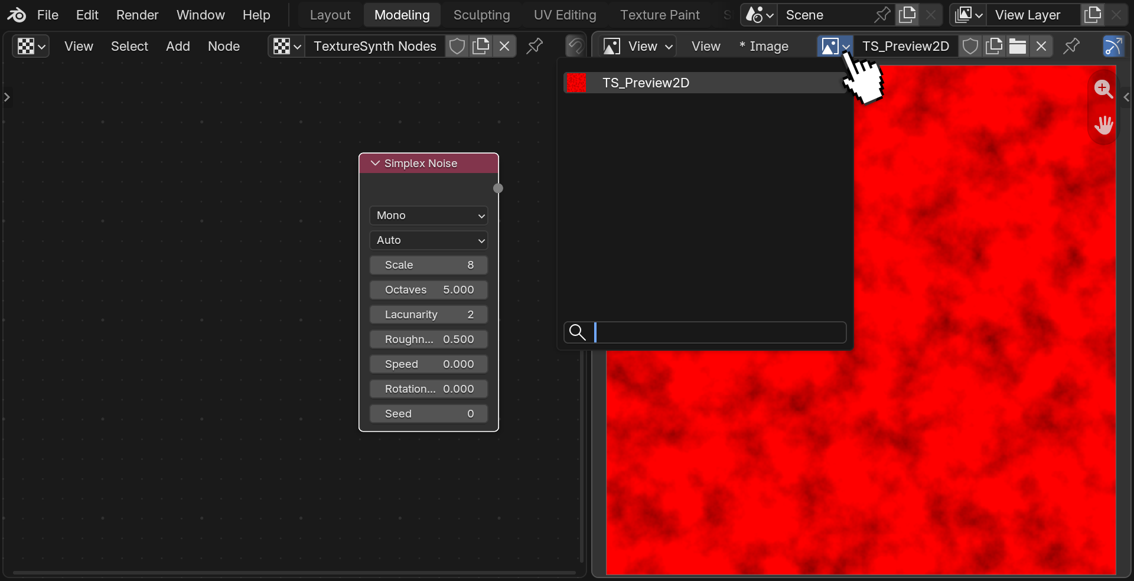Image resolution: width=1134 pixels, height=581 pixels.
Task: Click the browse image dropdown button
Action: pyautogui.click(x=835, y=46)
